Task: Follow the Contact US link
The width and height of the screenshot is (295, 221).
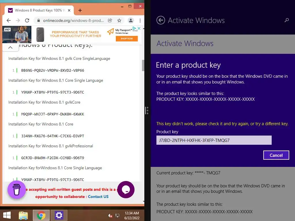Action: (x=98, y=197)
